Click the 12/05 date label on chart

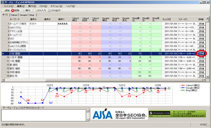tap(158, 85)
